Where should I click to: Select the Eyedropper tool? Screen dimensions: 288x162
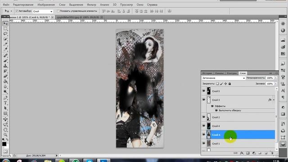click(x=5, y=49)
